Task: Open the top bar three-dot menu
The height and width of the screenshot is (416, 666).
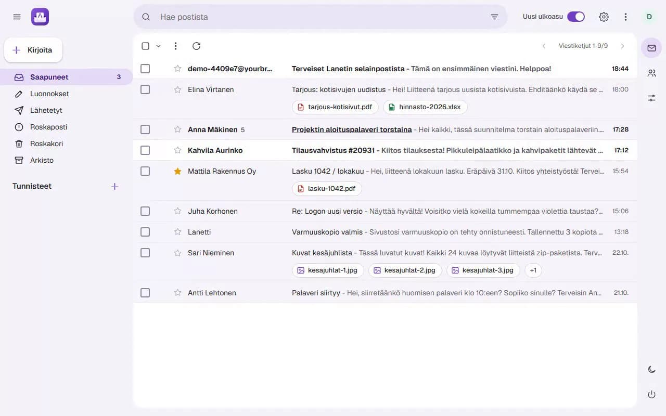Action: (x=625, y=17)
